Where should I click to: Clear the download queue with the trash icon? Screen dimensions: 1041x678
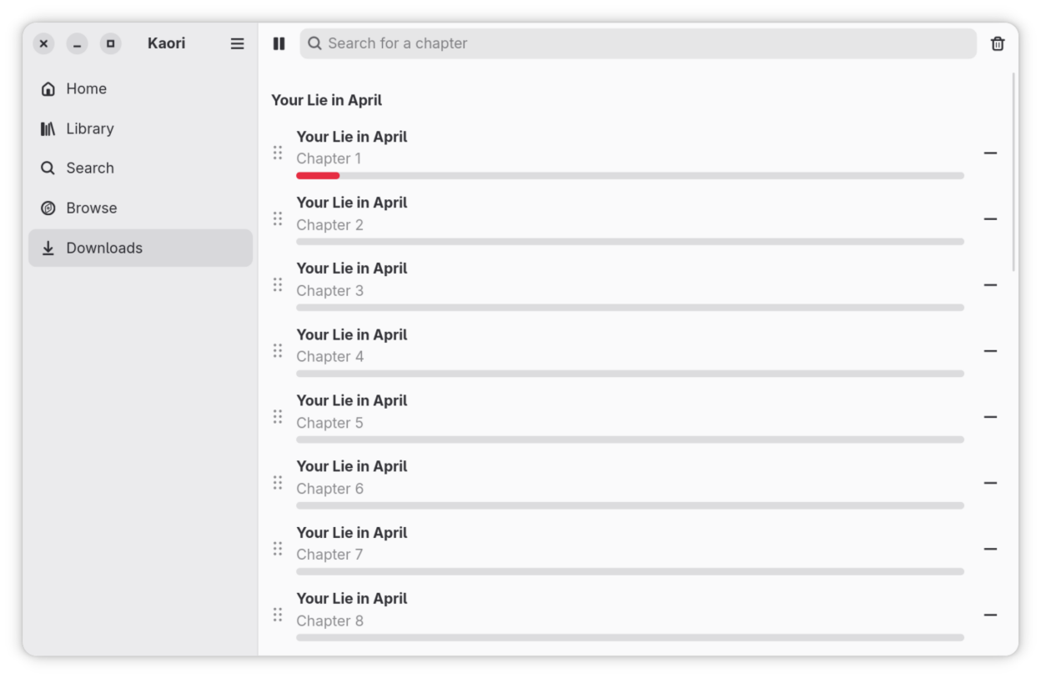(x=998, y=43)
